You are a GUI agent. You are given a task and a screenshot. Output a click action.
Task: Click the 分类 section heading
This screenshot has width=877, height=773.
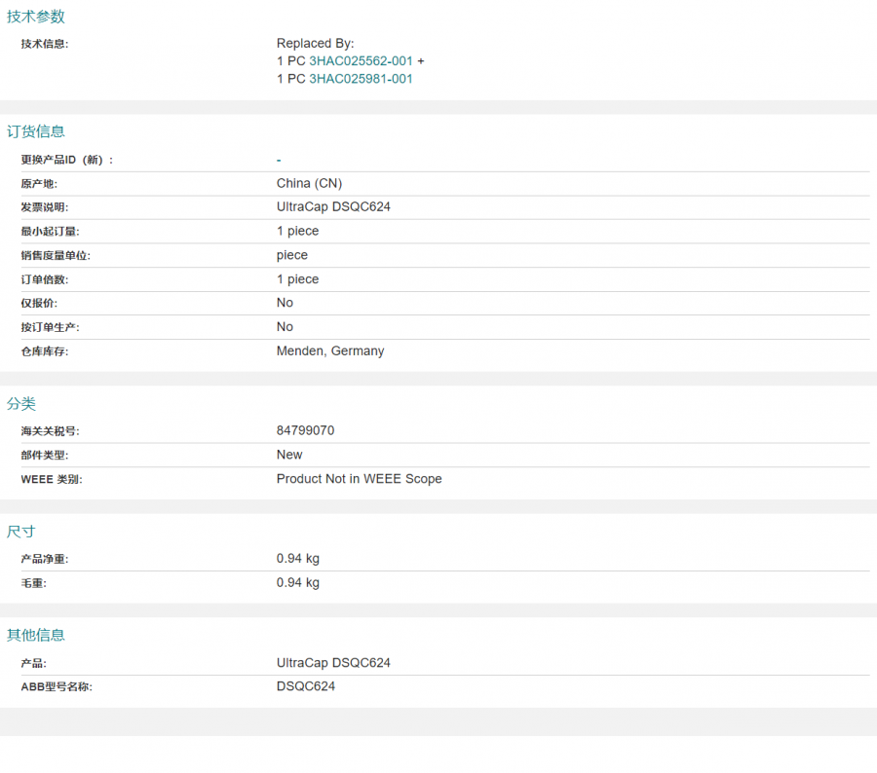point(21,404)
